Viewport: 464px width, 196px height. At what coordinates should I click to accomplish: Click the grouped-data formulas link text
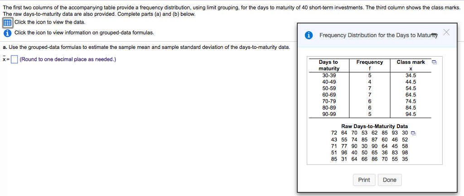coord(84,33)
